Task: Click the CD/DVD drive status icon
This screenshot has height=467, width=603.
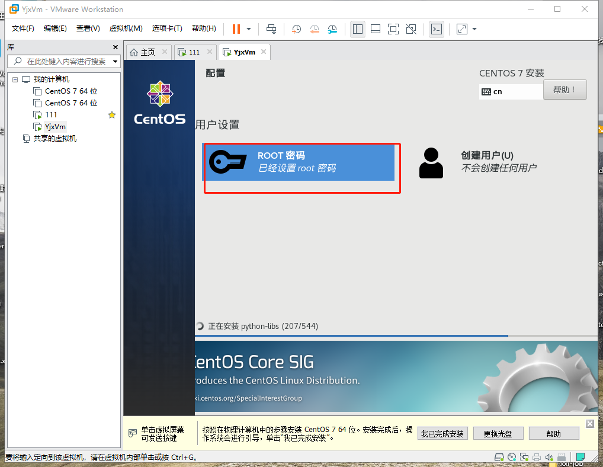Action: (512, 457)
